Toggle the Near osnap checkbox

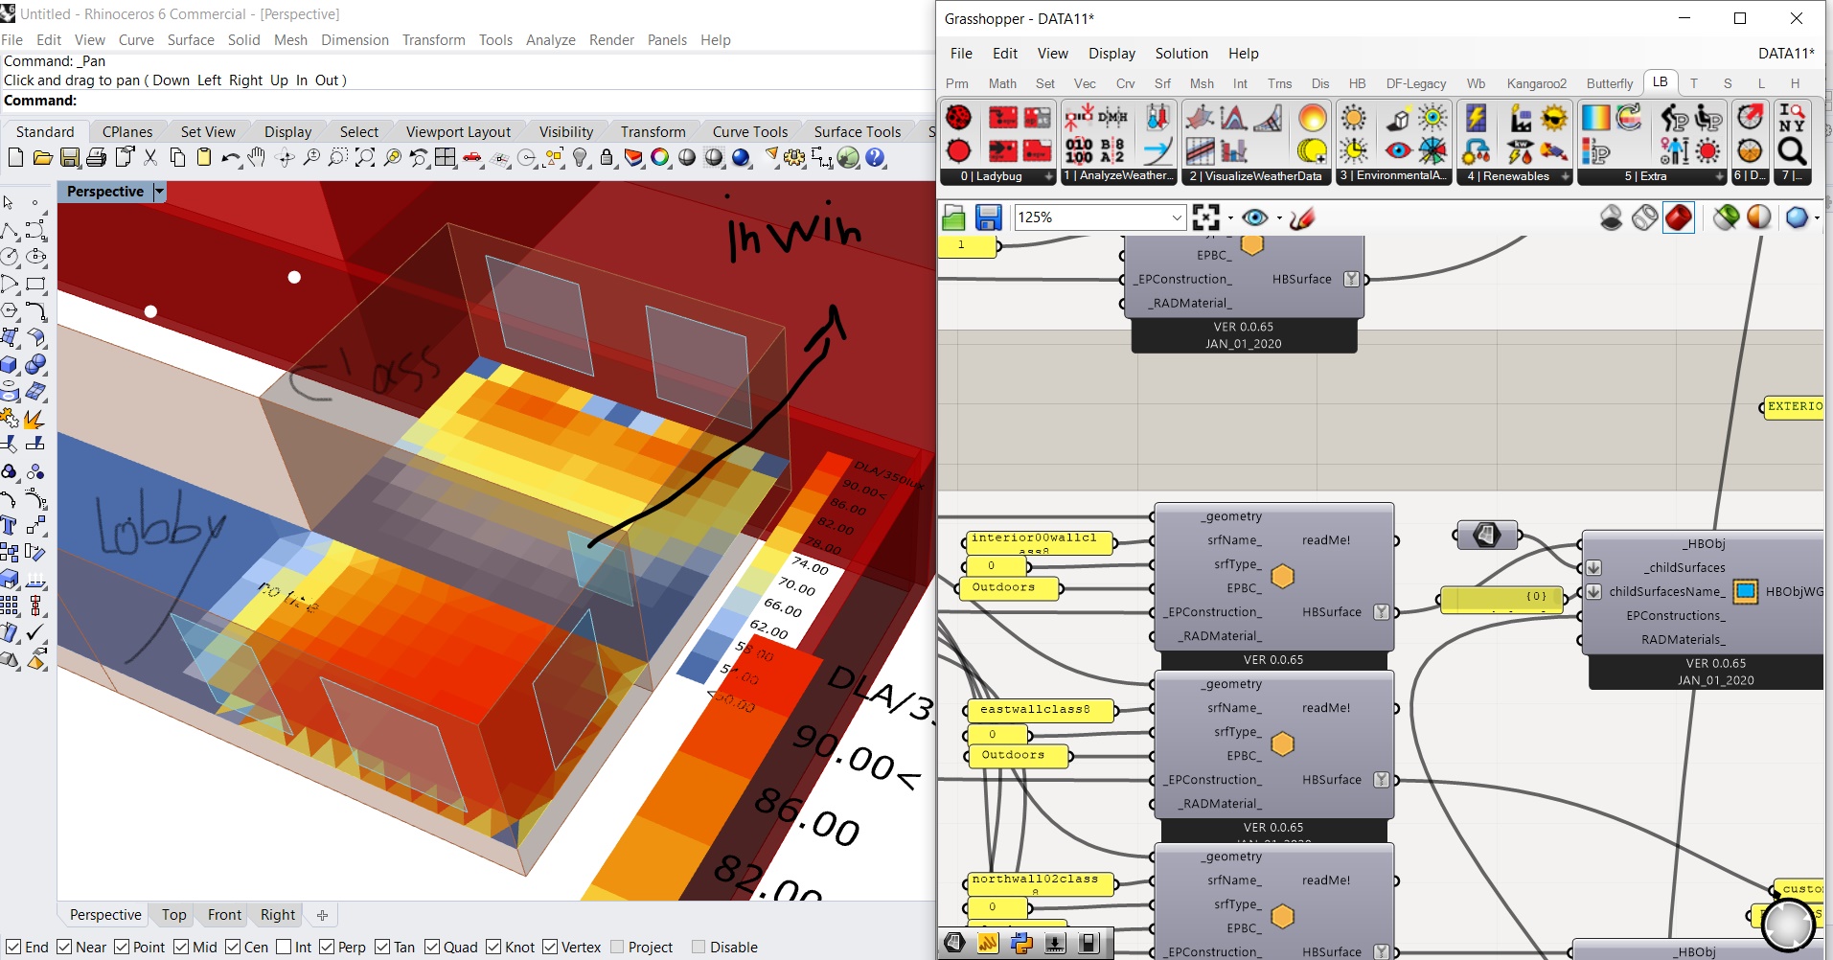pyautogui.click(x=64, y=947)
